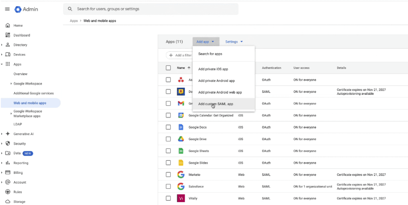Expand Google Workspace submenu arrow
Viewport: 408px width, 205px height.
tap(11, 84)
